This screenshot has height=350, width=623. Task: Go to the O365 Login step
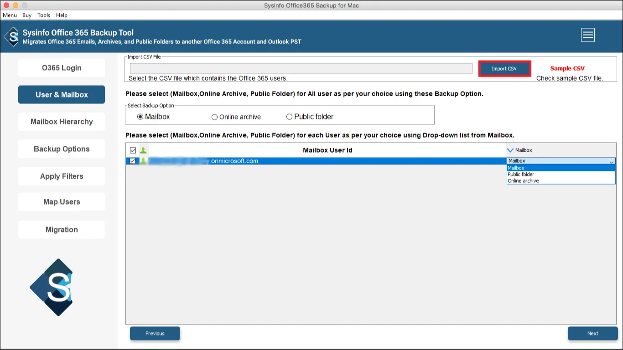click(x=62, y=68)
